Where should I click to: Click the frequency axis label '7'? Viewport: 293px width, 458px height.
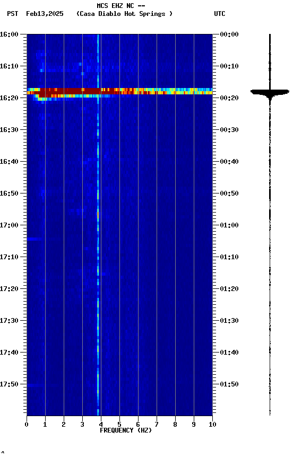click(157, 425)
